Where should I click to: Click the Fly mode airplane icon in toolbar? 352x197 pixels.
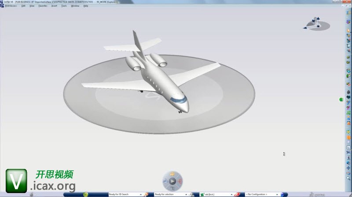pos(348,152)
